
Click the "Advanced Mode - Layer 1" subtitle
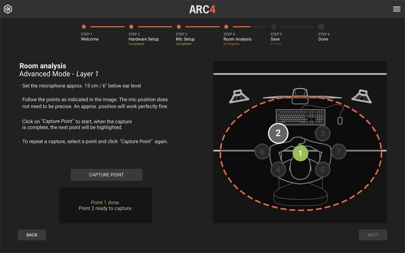59,74
